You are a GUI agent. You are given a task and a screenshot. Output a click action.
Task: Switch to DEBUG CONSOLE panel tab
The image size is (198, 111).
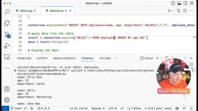tap(64, 58)
